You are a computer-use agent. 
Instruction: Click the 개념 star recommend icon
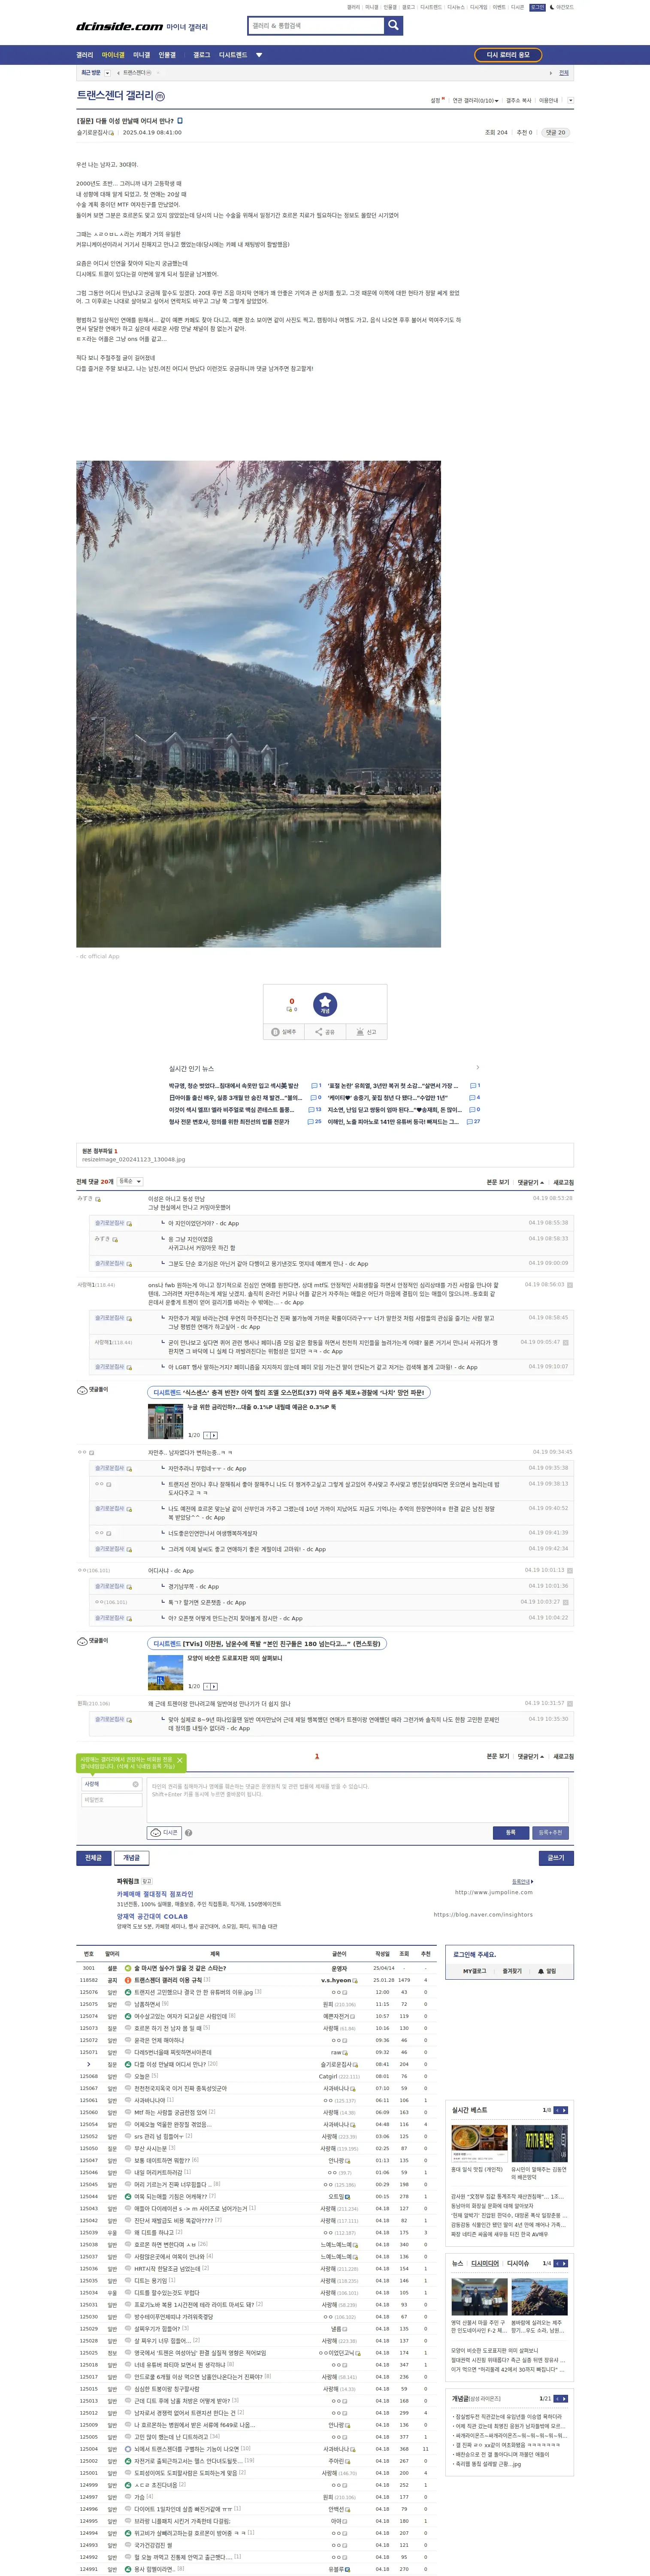coord(325,1005)
